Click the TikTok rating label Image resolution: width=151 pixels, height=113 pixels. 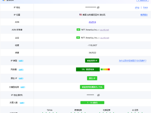click(x=50, y=110)
